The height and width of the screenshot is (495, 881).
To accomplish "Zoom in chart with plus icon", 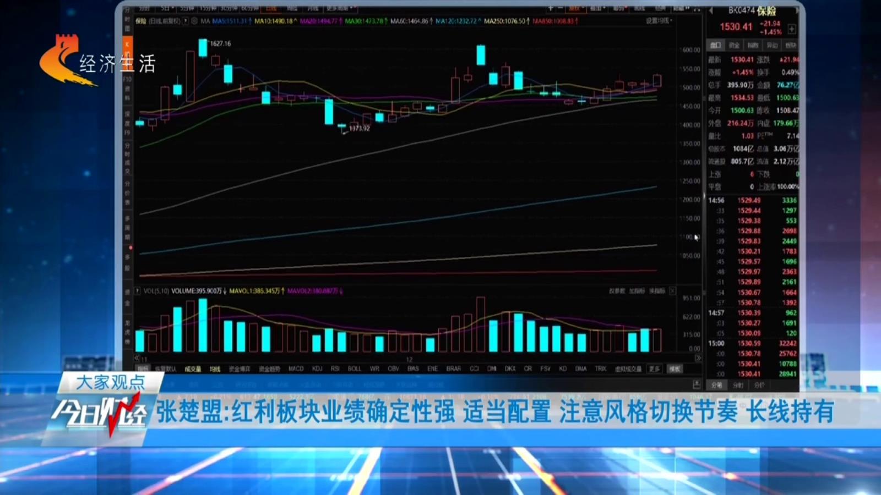I will coord(550,9).
